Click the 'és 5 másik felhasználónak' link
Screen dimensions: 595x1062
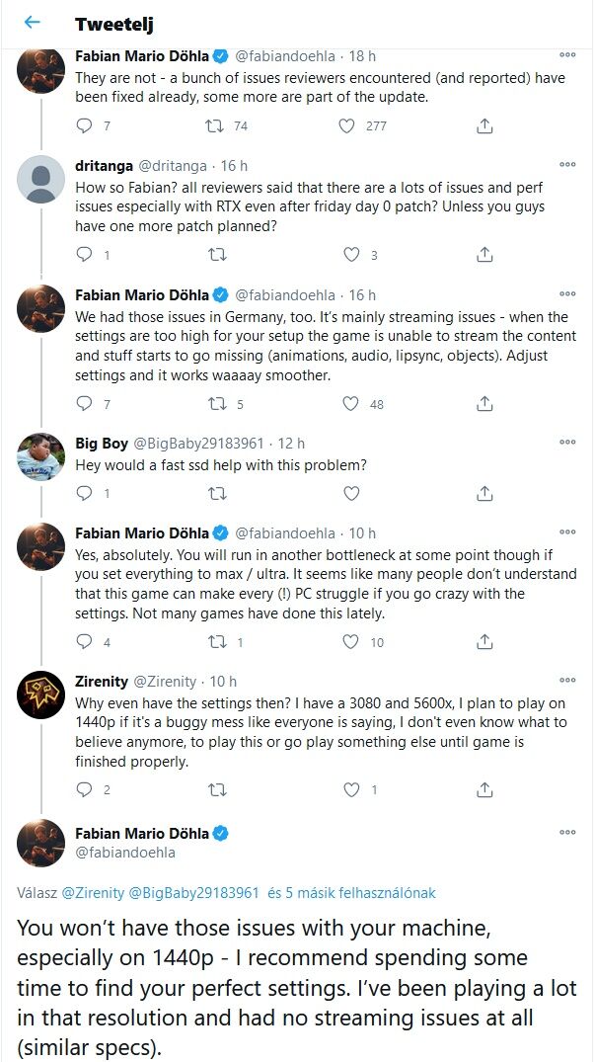click(x=351, y=892)
